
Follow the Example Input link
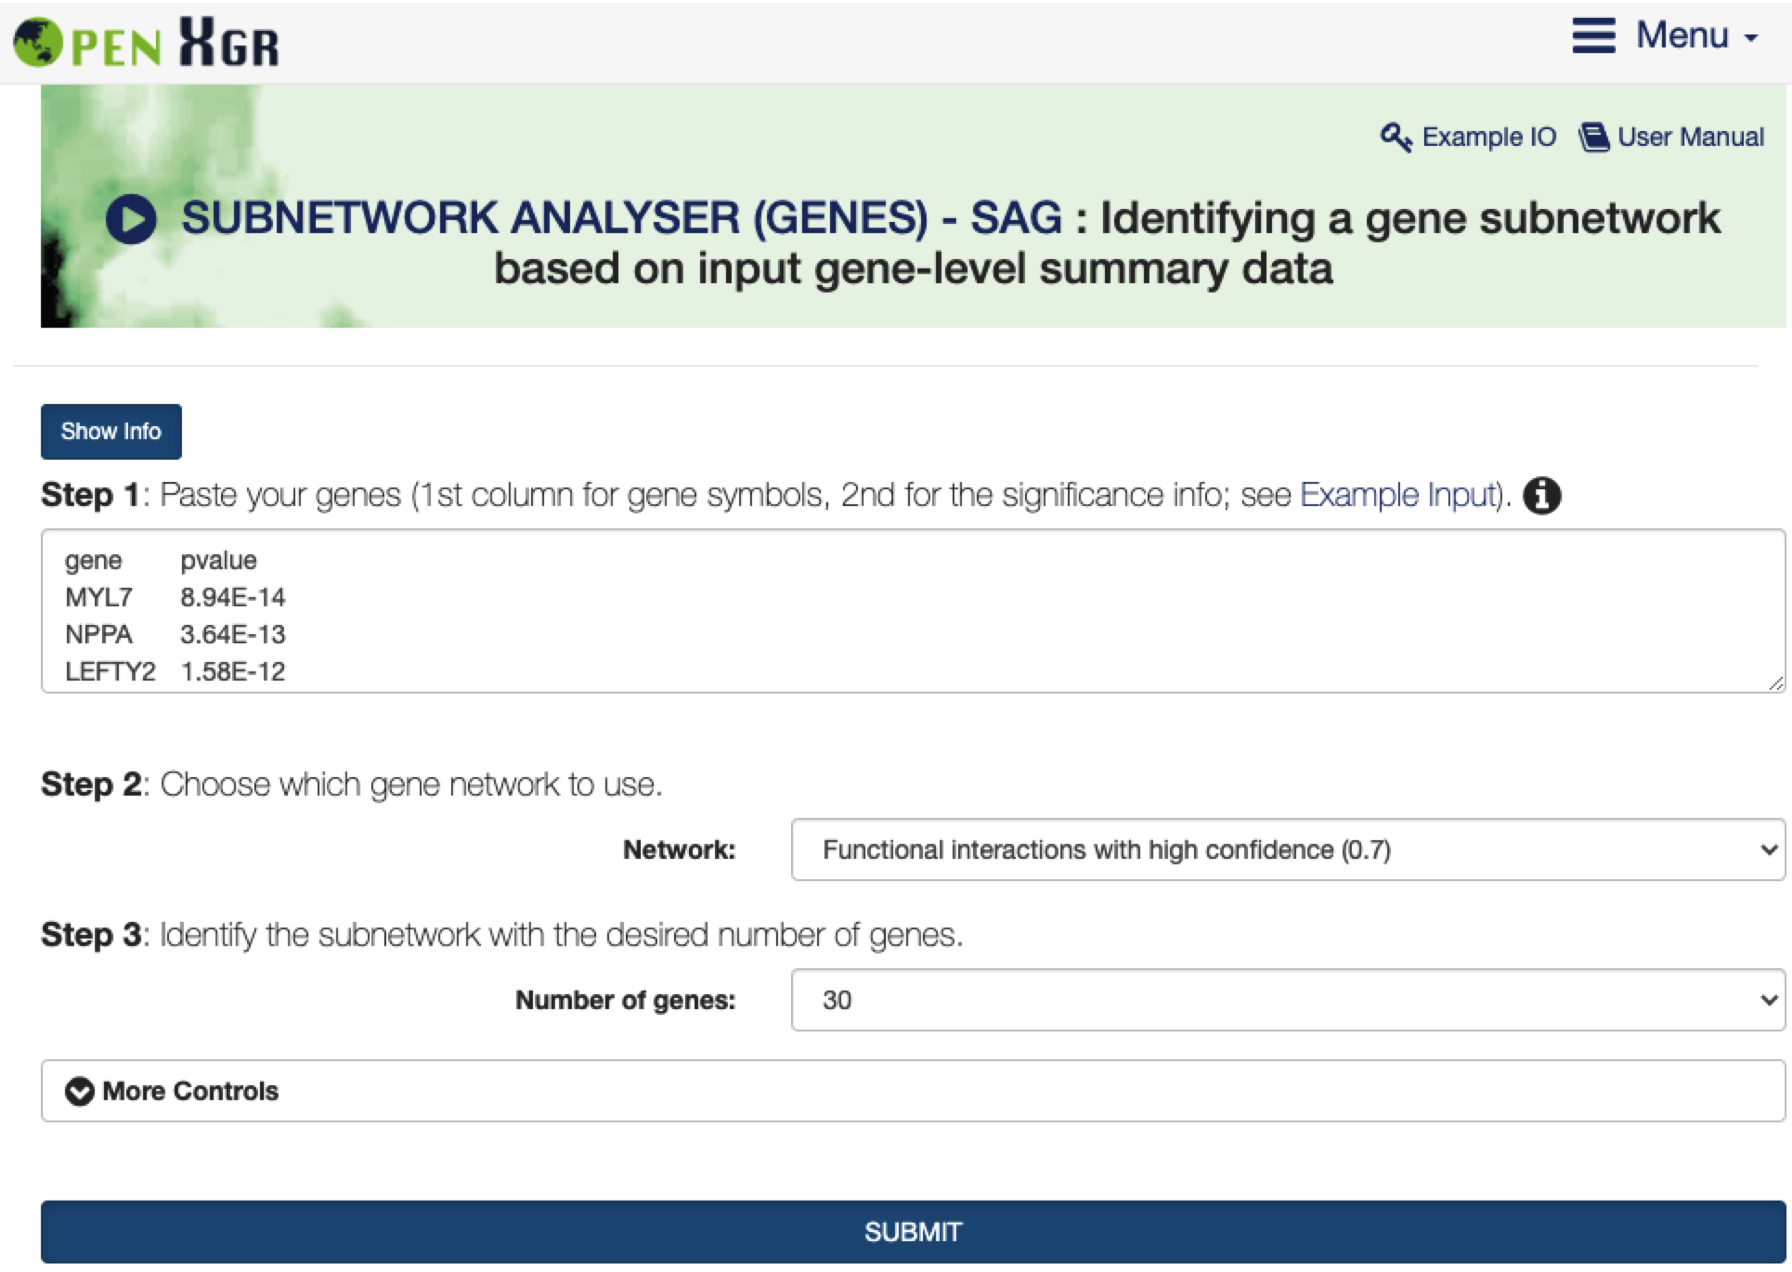[x=1398, y=495]
